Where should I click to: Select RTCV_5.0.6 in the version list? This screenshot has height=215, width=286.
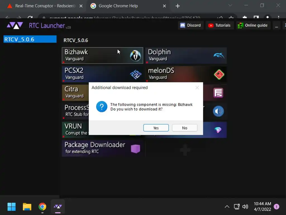tap(30, 39)
